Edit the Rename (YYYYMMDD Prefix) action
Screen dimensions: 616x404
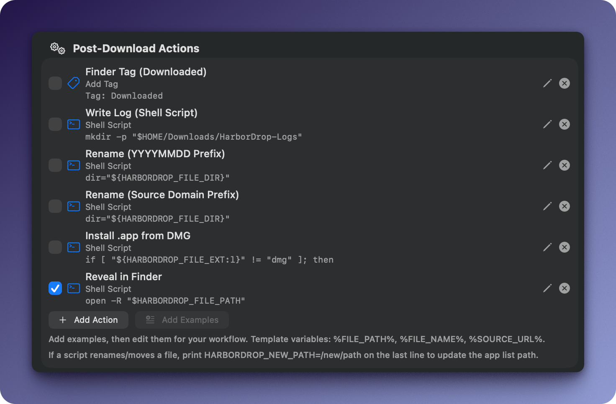pos(547,165)
